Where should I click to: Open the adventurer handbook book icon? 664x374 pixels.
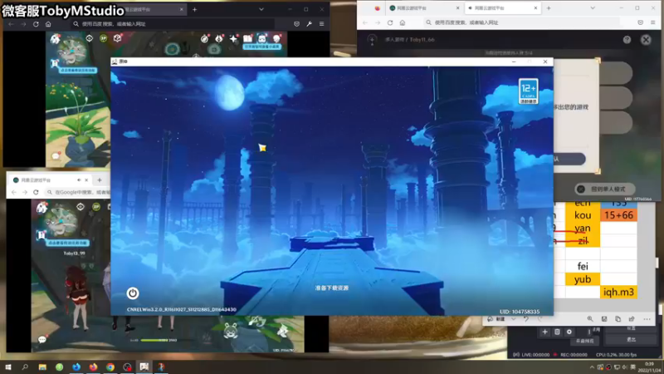[247, 39]
